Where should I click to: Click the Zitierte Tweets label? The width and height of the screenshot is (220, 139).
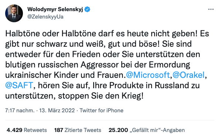(83, 130)
